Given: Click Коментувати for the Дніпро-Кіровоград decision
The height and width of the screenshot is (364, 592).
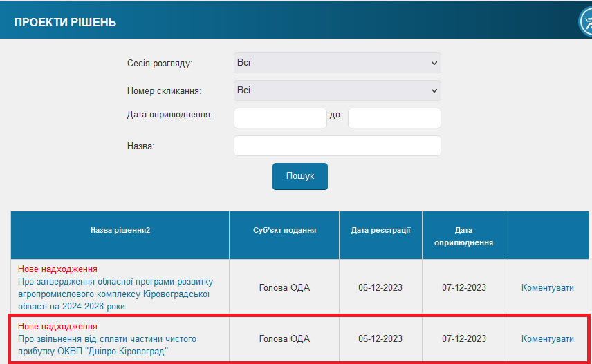Looking at the screenshot, I should pyautogui.click(x=548, y=338).
